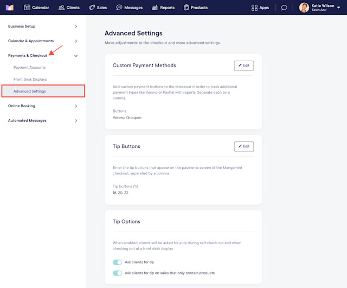Edit the Tip Buttons section
Viewport: 347px width, 288px height.
coord(244,147)
